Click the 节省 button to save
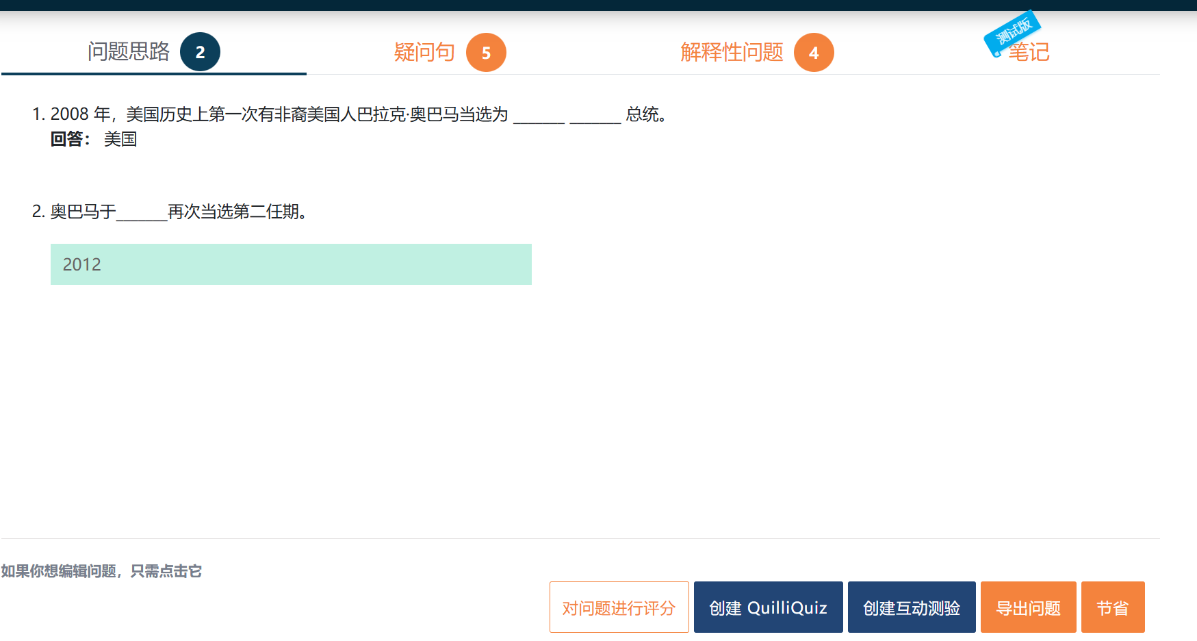 point(1112,607)
